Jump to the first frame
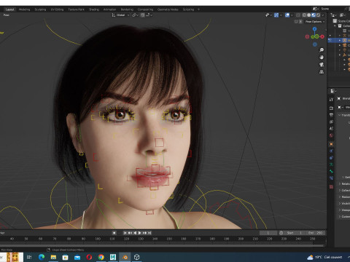Viewport: 350px width, 262px height. pyautogui.click(x=125, y=233)
